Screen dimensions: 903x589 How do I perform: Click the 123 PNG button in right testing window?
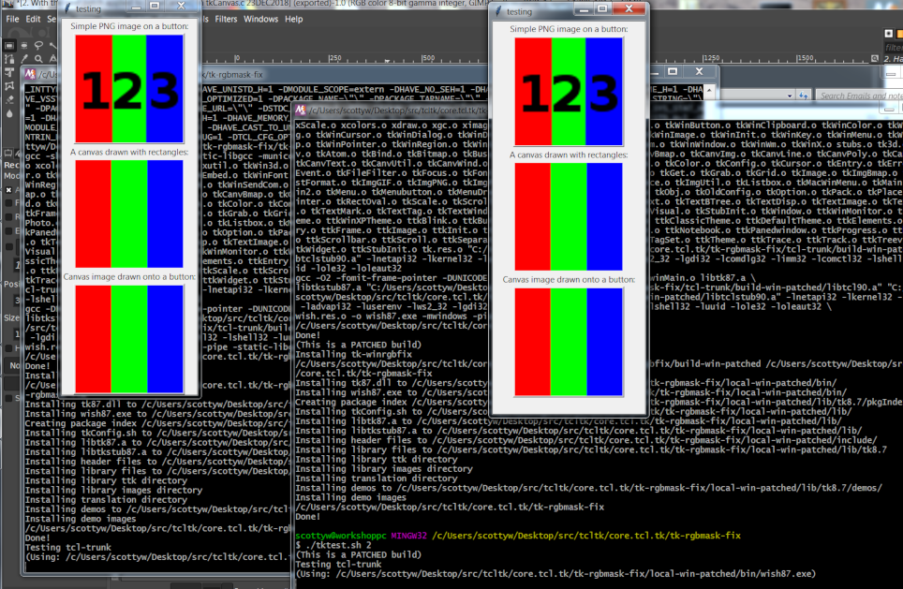(x=569, y=92)
